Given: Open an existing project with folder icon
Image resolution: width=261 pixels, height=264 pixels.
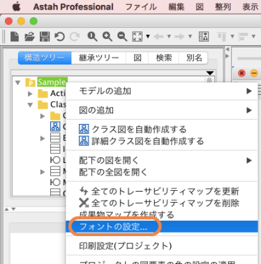Looking at the screenshot, I should pos(30,37).
